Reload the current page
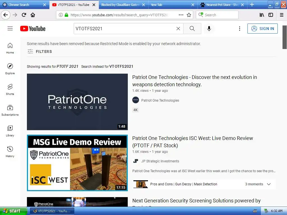This screenshot has width=287, height=215. [x=24, y=15]
